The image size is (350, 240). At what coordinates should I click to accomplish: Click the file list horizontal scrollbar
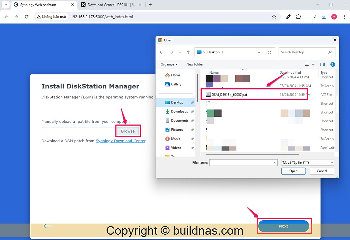tap(252, 154)
